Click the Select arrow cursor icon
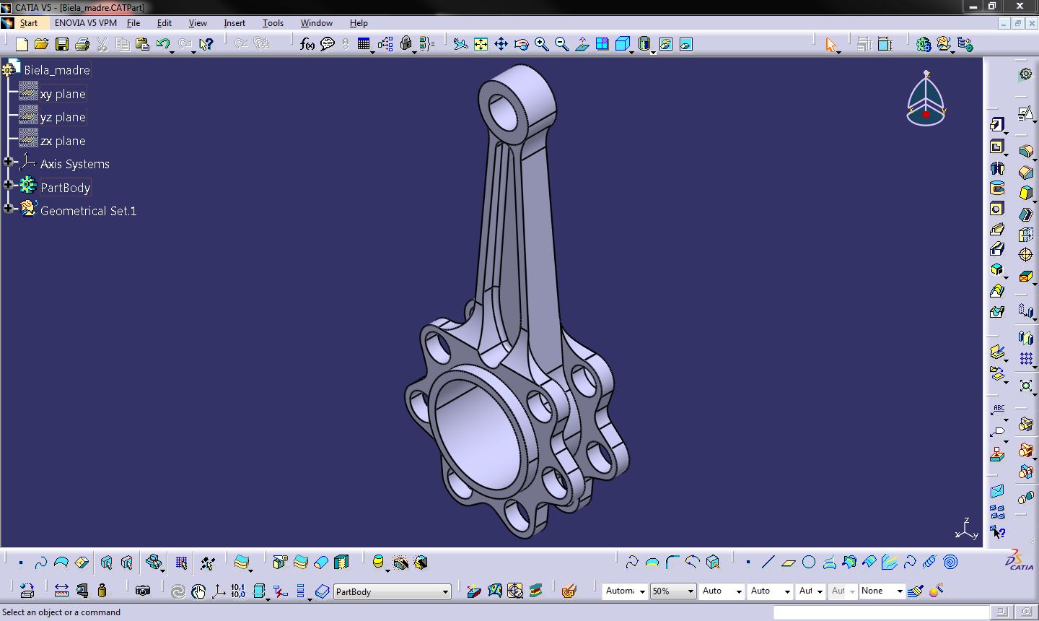Viewport: 1039px width, 621px height. [x=831, y=45]
